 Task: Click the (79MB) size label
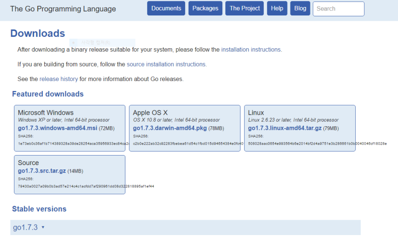331,128
